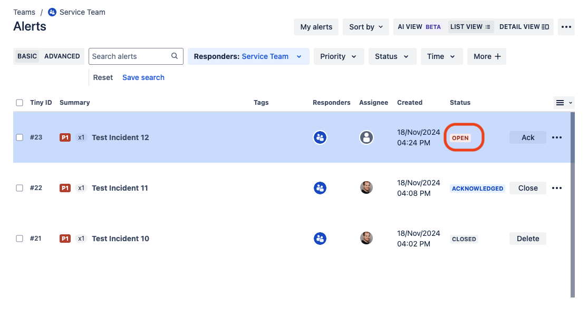Toggle the select-all checkbox in table header
Viewport: 588px width, 317px height.
pos(20,103)
